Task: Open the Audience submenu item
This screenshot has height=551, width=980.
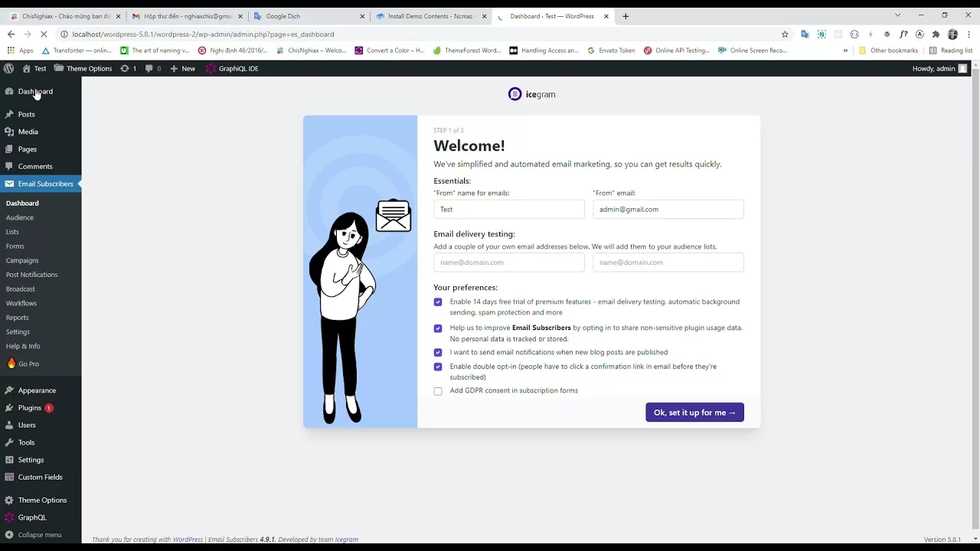Action: (x=20, y=217)
